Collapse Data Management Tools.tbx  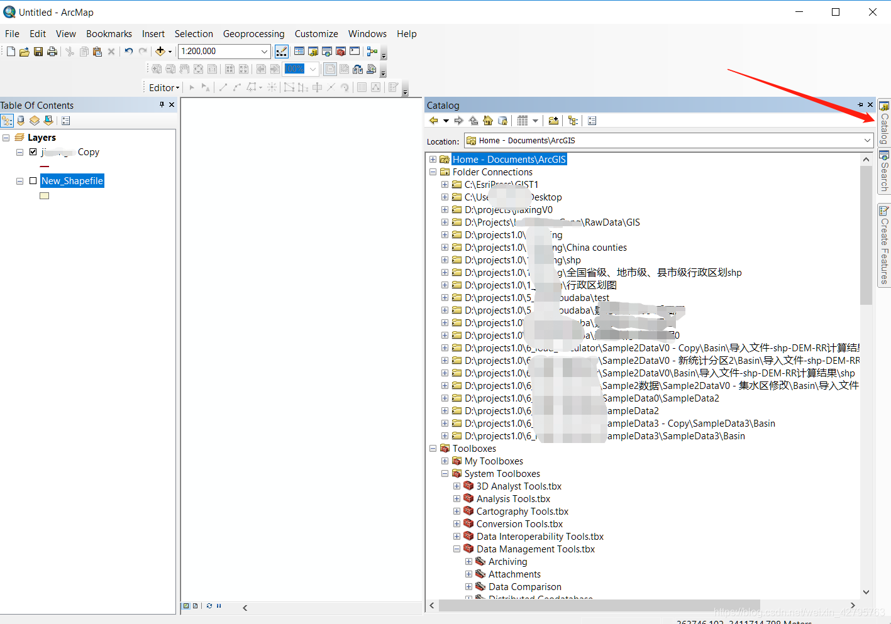(x=457, y=549)
